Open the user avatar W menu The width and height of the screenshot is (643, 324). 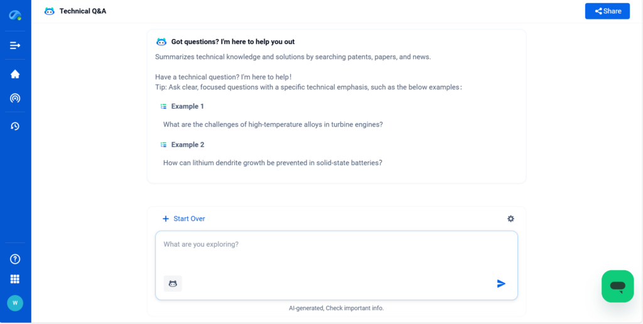tap(15, 303)
